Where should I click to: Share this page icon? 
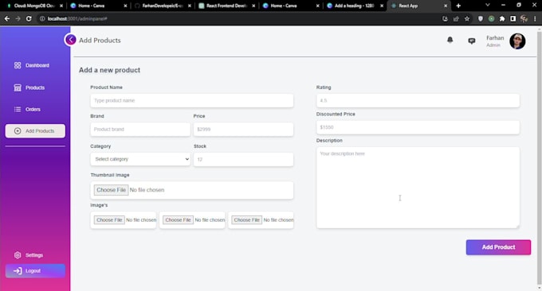456,18
